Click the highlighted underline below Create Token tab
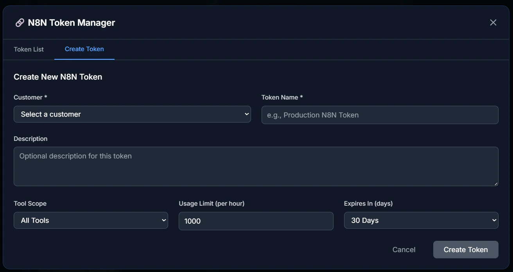The height and width of the screenshot is (272, 513). 84,59
